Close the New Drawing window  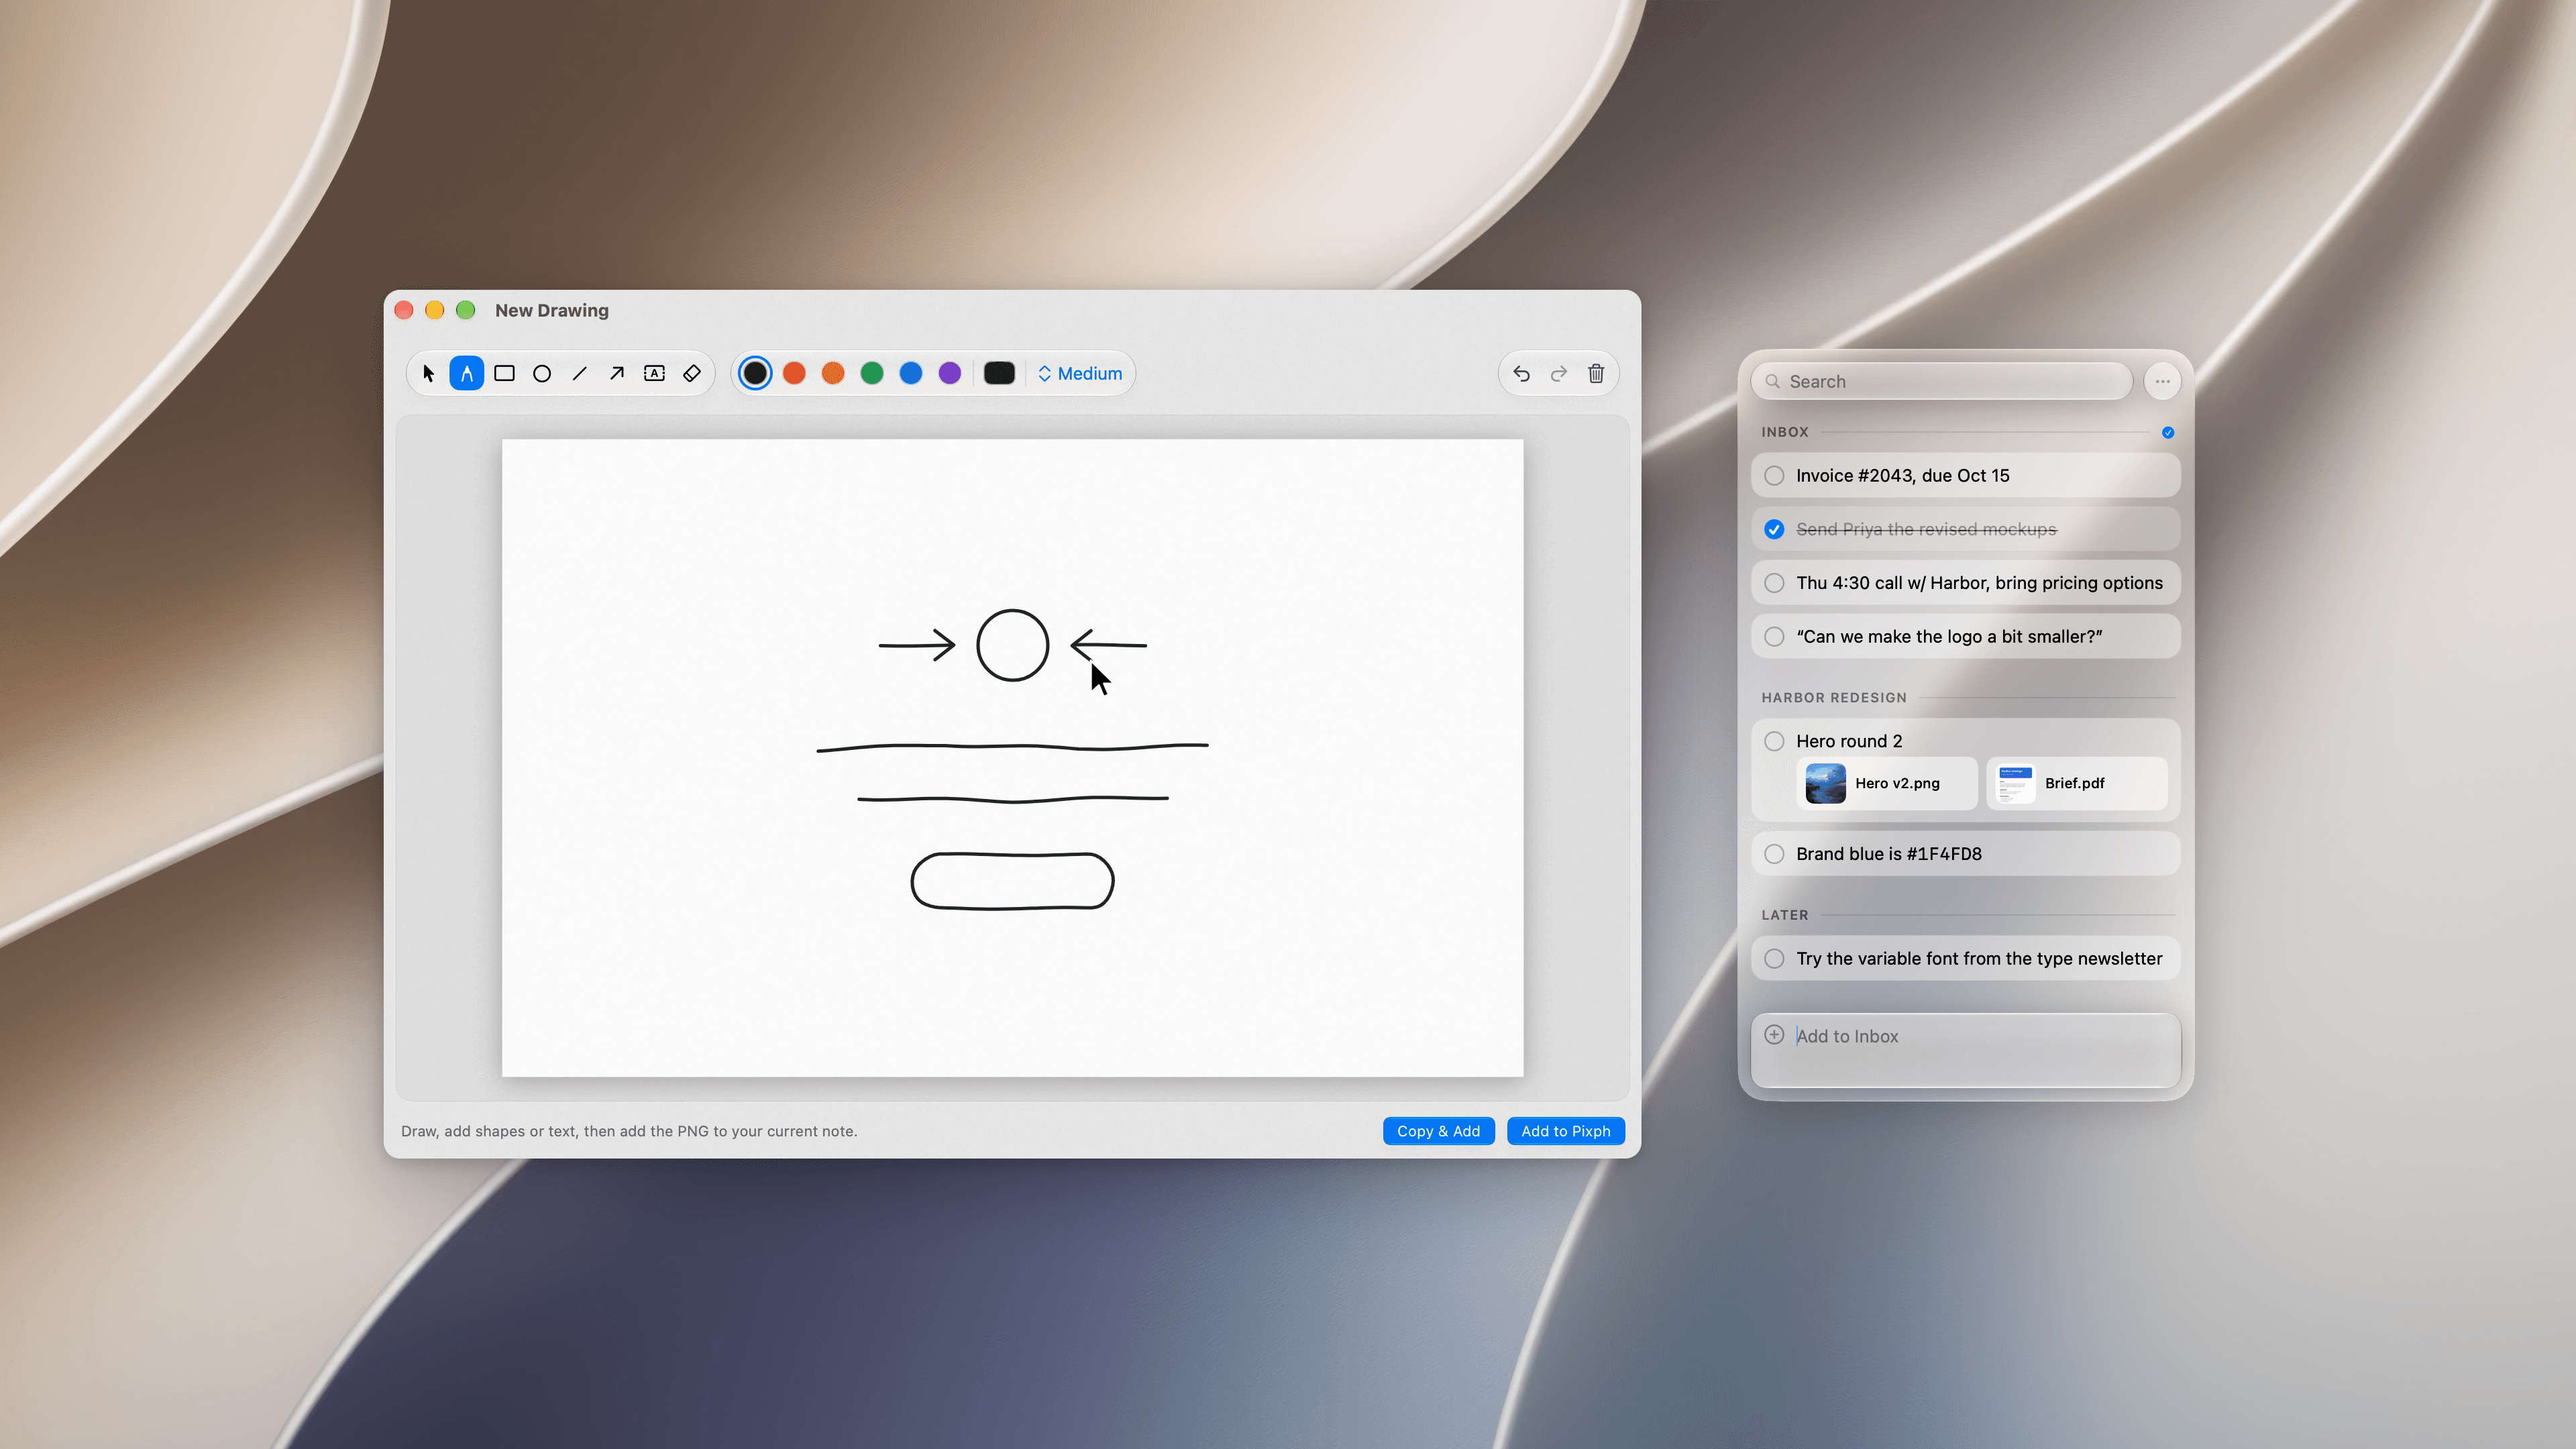coord(404,310)
